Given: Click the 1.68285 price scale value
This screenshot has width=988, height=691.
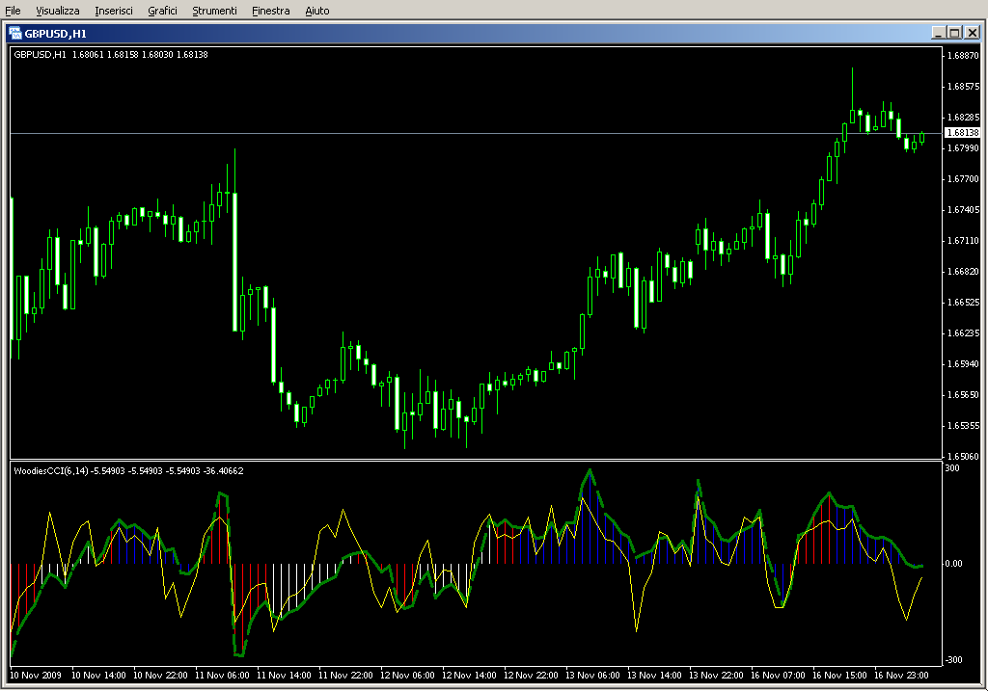Looking at the screenshot, I should (964, 117).
